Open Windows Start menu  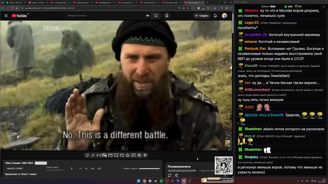pos(139,181)
